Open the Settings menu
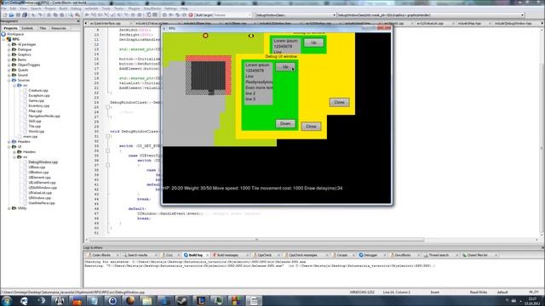Image resolution: width=545 pixels, height=306 pixels. tap(170, 8)
